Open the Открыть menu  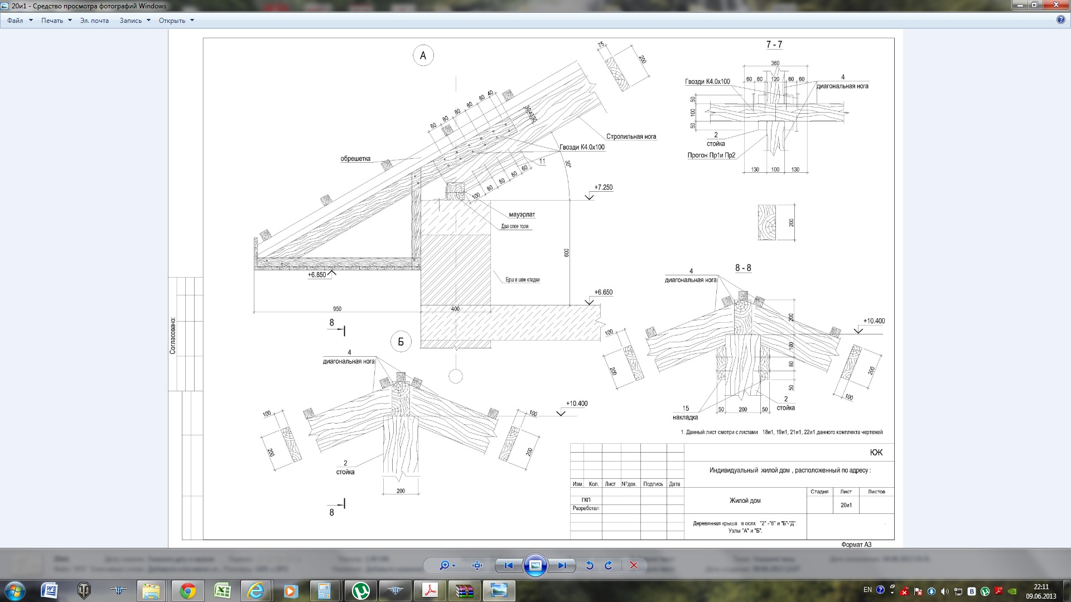[x=176, y=21]
